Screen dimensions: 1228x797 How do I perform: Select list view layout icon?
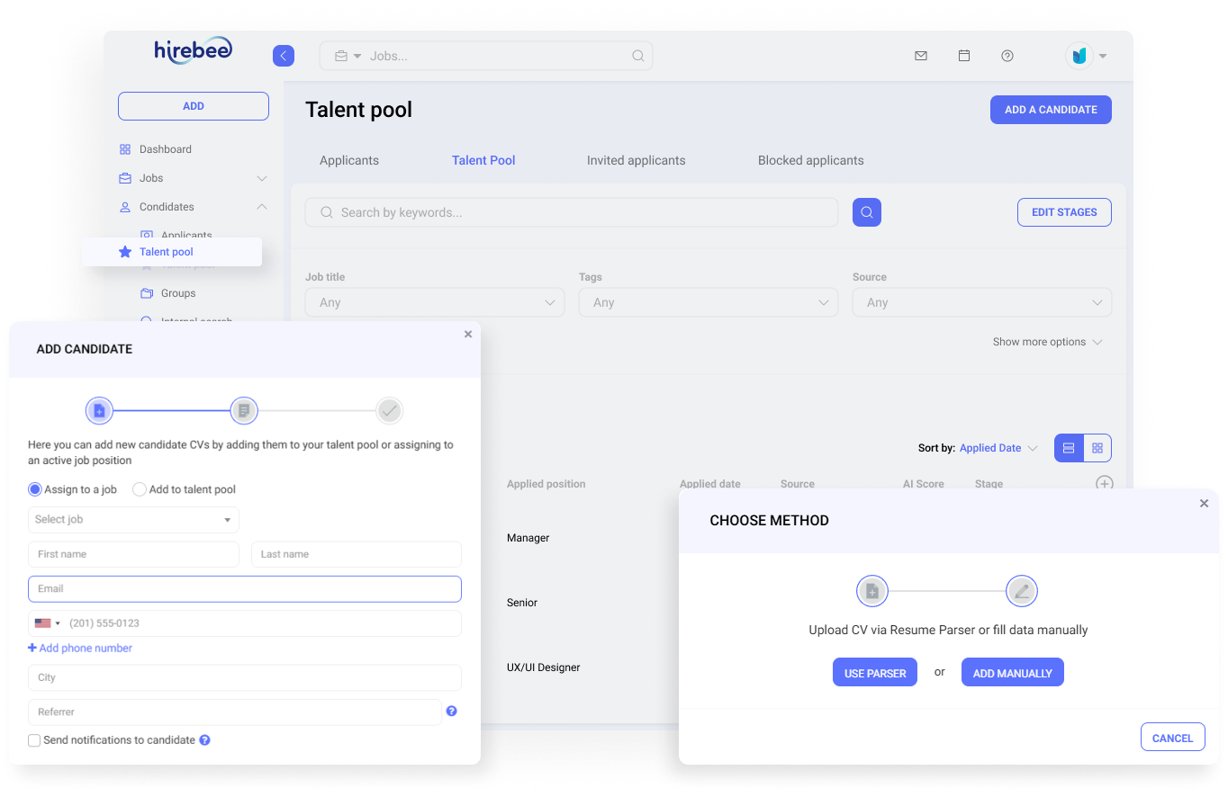click(x=1069, y=447)
